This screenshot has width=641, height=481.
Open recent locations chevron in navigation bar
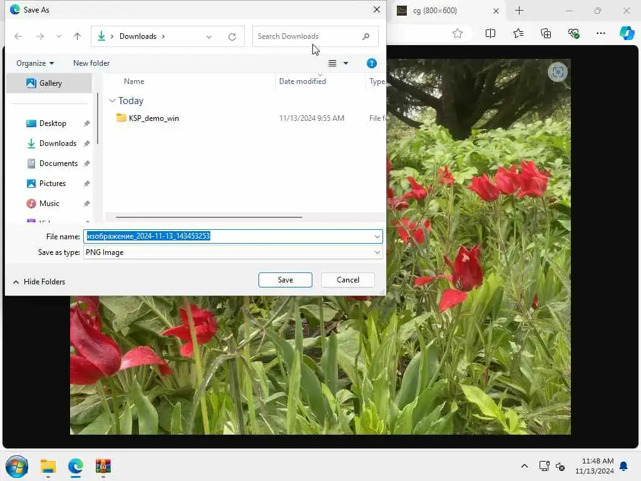(x=59, y=36)
